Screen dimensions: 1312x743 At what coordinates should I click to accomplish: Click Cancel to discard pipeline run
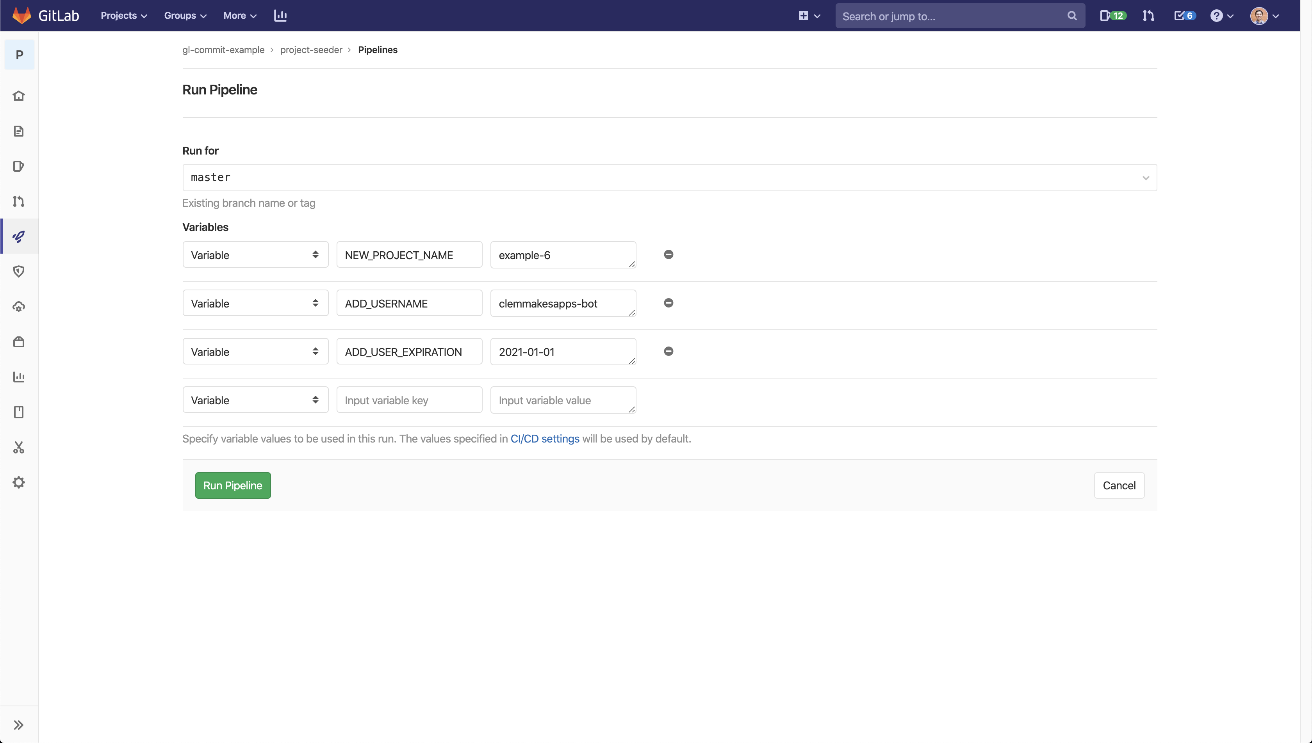1120,485
